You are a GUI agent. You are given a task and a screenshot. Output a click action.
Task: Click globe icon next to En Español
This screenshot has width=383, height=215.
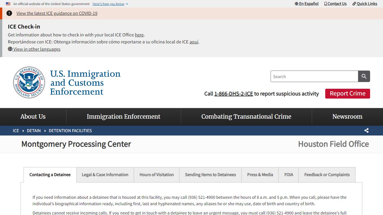click(297, 4)
